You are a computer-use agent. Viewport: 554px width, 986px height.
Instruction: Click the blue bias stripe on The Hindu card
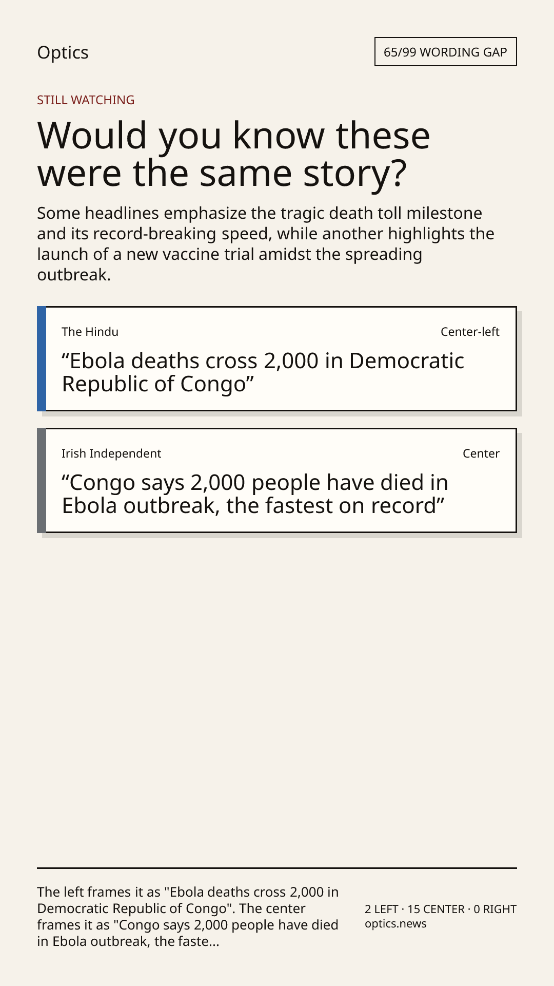pyautogui.click(x=42, y=358)
